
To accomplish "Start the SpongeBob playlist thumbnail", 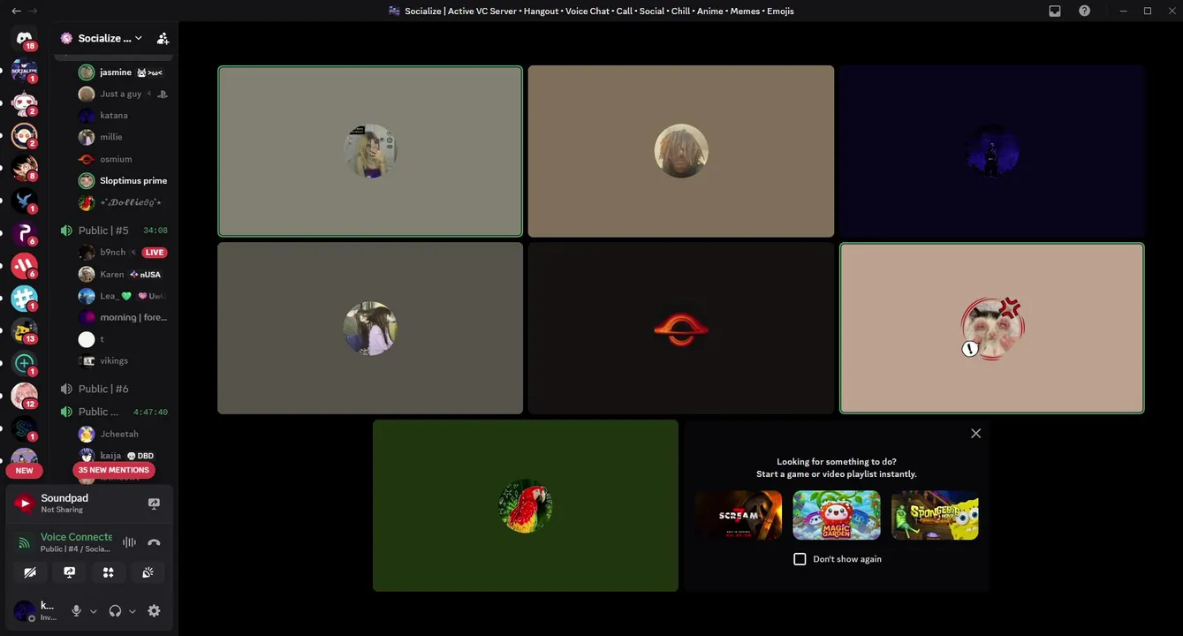I will click(x=935, y=515).
